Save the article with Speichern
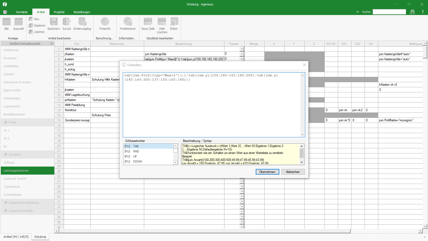This screenshot has height=241, width=428. coord(54,24)
